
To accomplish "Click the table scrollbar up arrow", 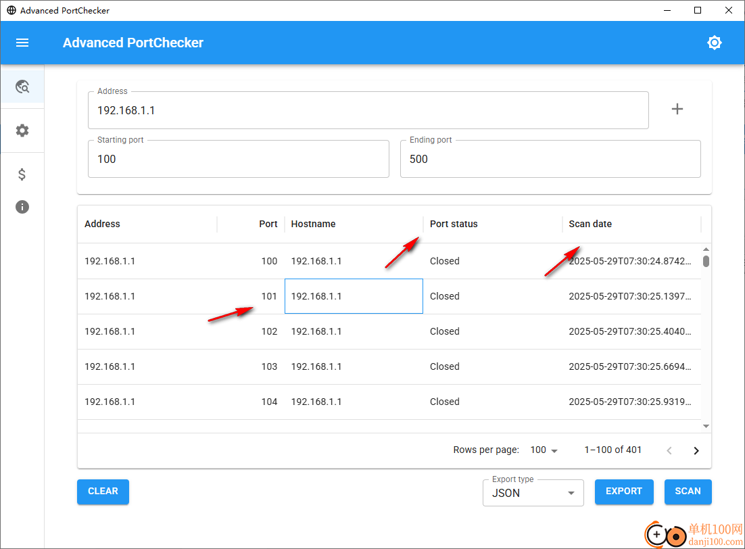I will (706, 249).
